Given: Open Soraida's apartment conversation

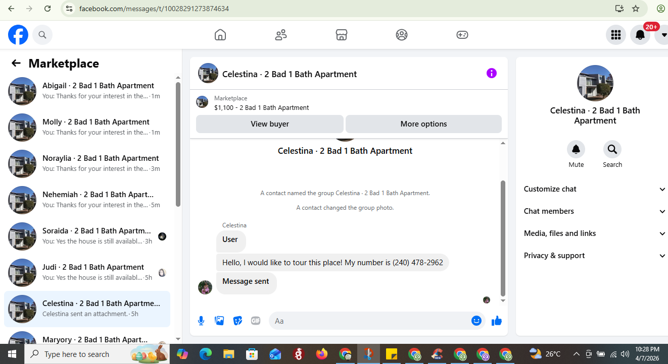Looking at the screenshot, I should 87,236.
